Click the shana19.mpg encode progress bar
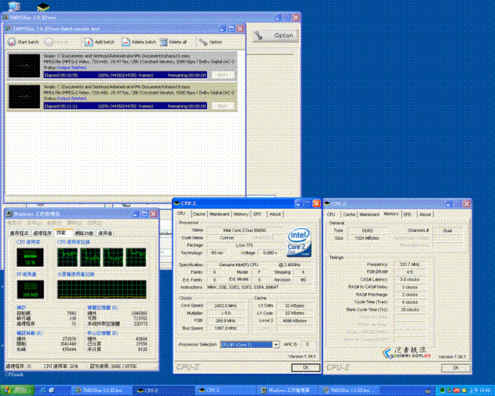The height and width of the screenshot is (396, 495). [x=125, y=106]
